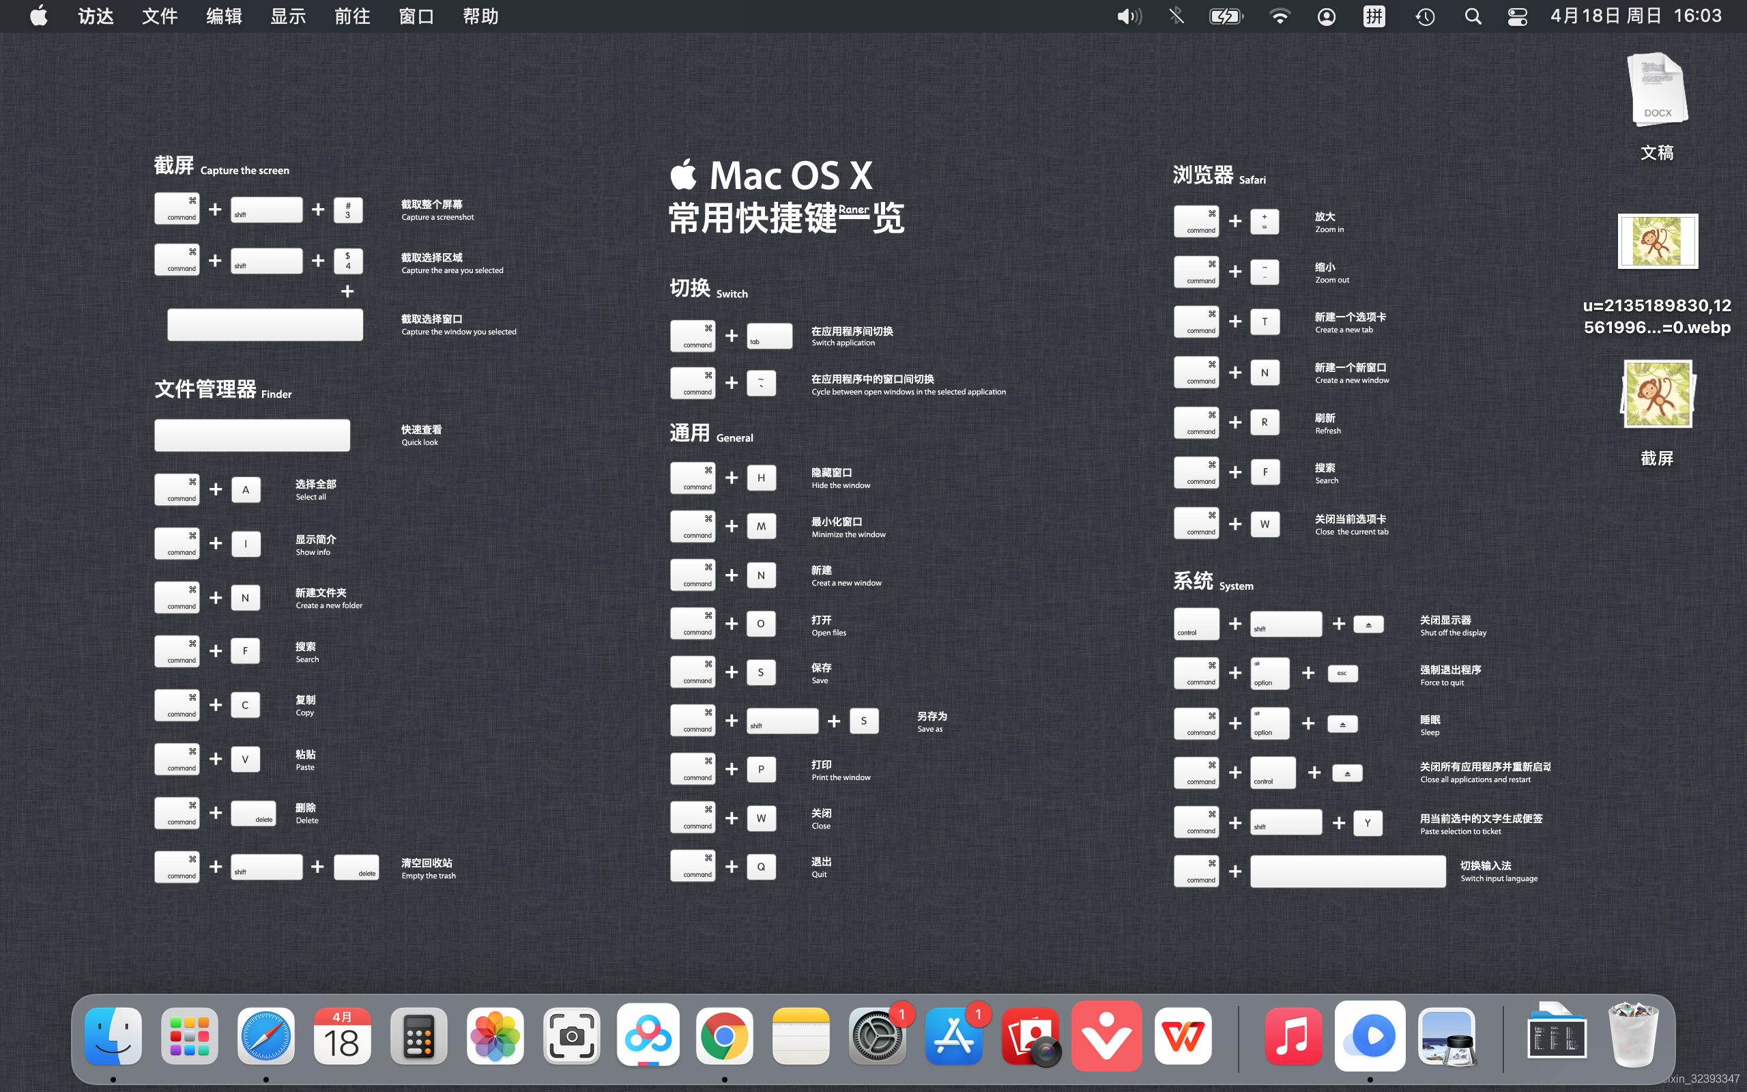The image size is (1747, 1092).
Task: Open Control Center in the menu bar
Action: [1518, 16]
